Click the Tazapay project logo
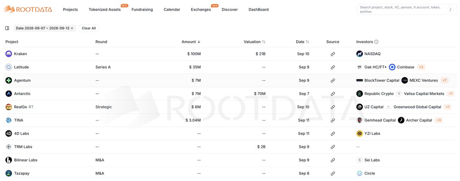Screen dimensions: 460x181 9,173
